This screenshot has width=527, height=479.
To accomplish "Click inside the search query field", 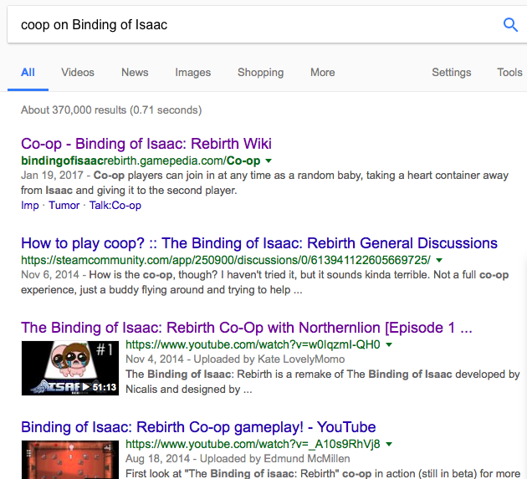I will click(255, 24).
